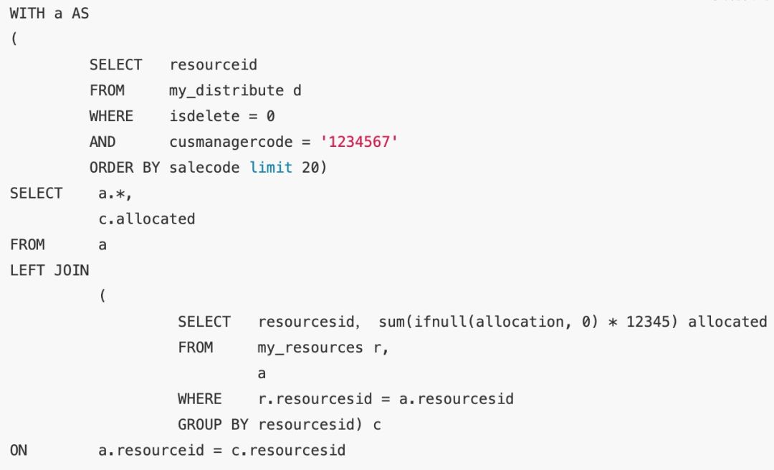Click the 'WITH a AS' line
774x470 pixels.
click(x=49, y=14)
